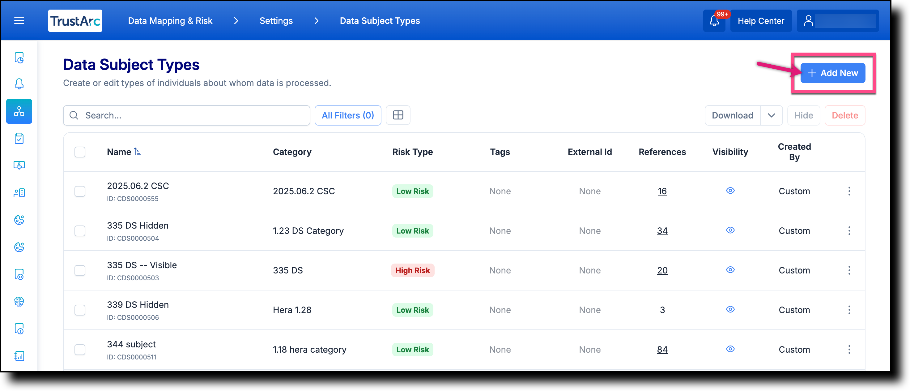Open the document clock icon in sidebar

coord(19,58)
